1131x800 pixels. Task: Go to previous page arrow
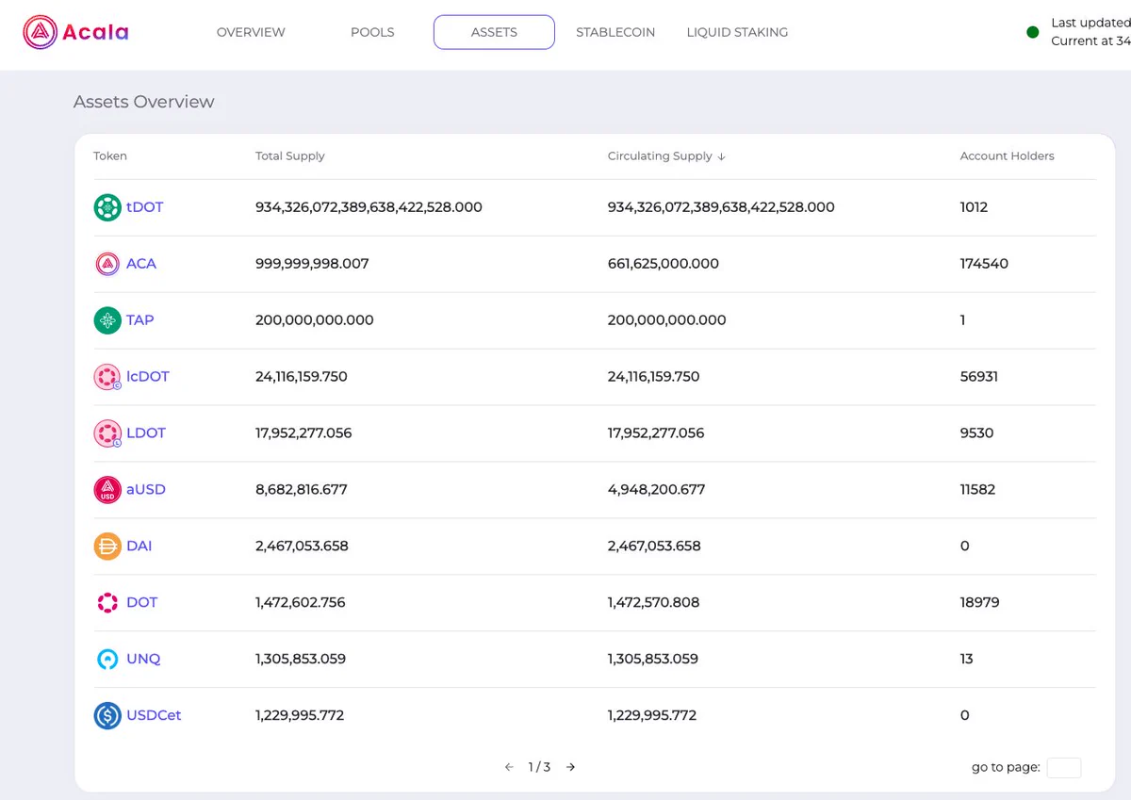pyautogui.click(x=509, y=767)
